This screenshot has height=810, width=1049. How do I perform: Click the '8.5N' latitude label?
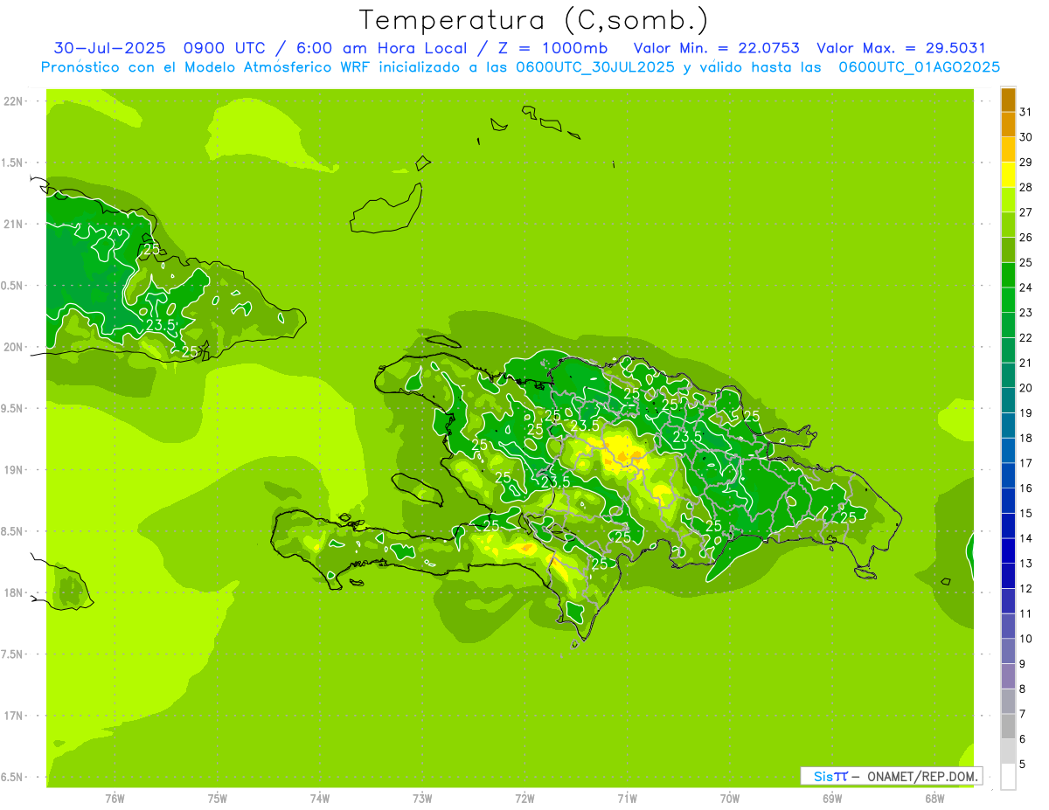point(13,531)
